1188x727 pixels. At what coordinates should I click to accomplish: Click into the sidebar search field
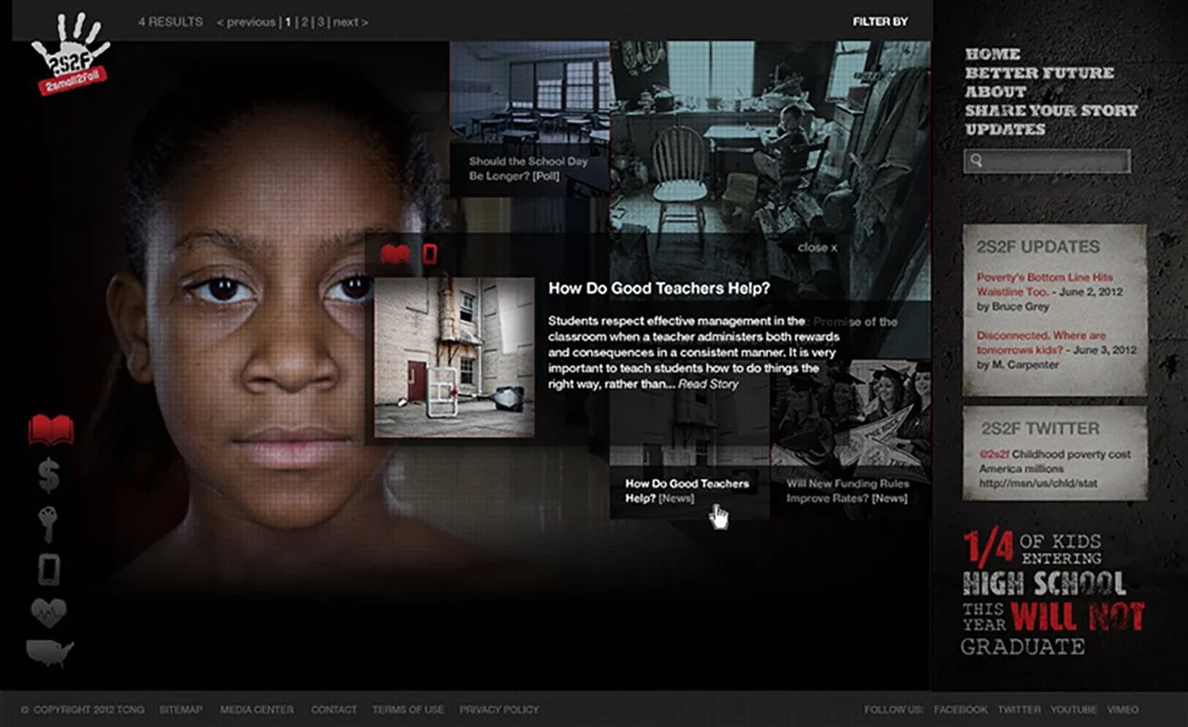(1047, 161)
